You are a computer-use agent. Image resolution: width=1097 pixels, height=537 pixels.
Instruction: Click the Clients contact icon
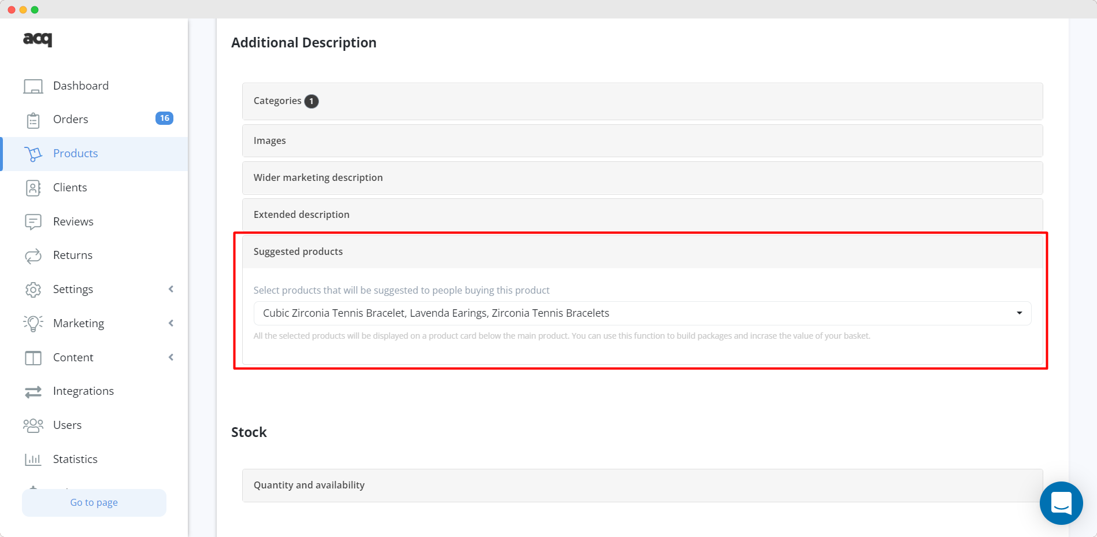click(x=33, y=188)
